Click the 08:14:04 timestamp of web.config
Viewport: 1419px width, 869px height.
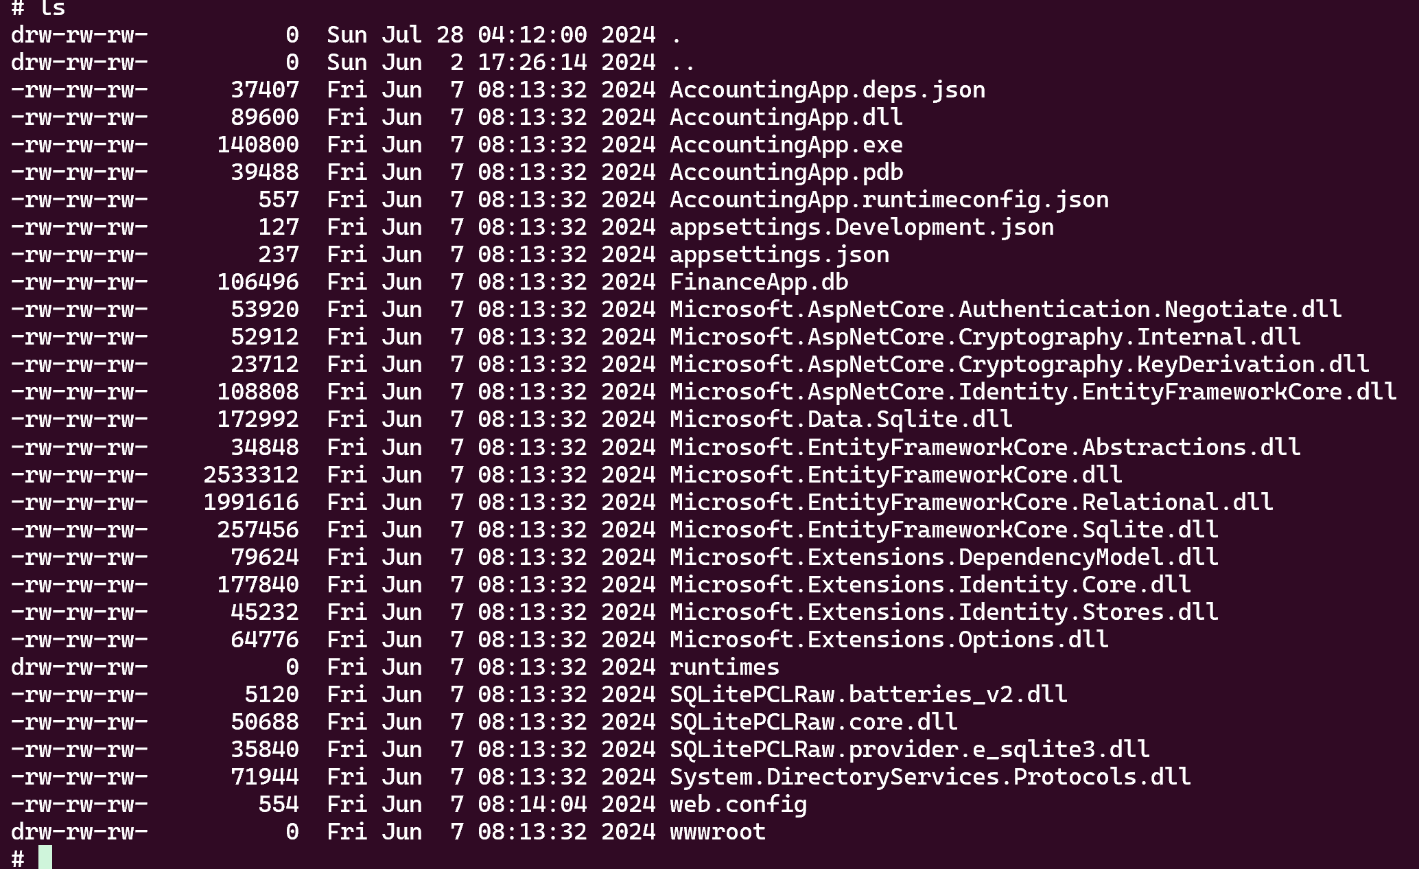click(x=532, y=804)
